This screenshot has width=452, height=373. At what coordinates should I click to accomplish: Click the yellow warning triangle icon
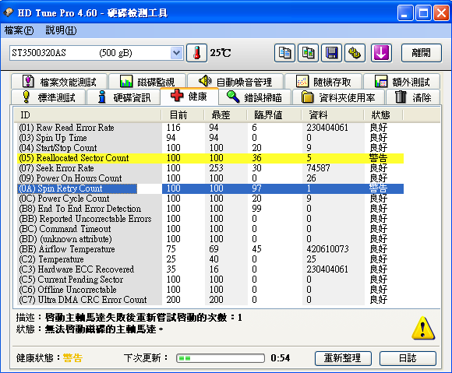pos(423,328)
